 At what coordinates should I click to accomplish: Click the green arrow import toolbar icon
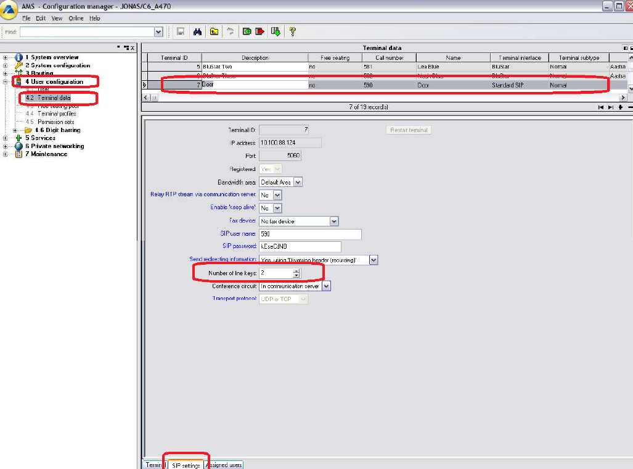[247, 31]
